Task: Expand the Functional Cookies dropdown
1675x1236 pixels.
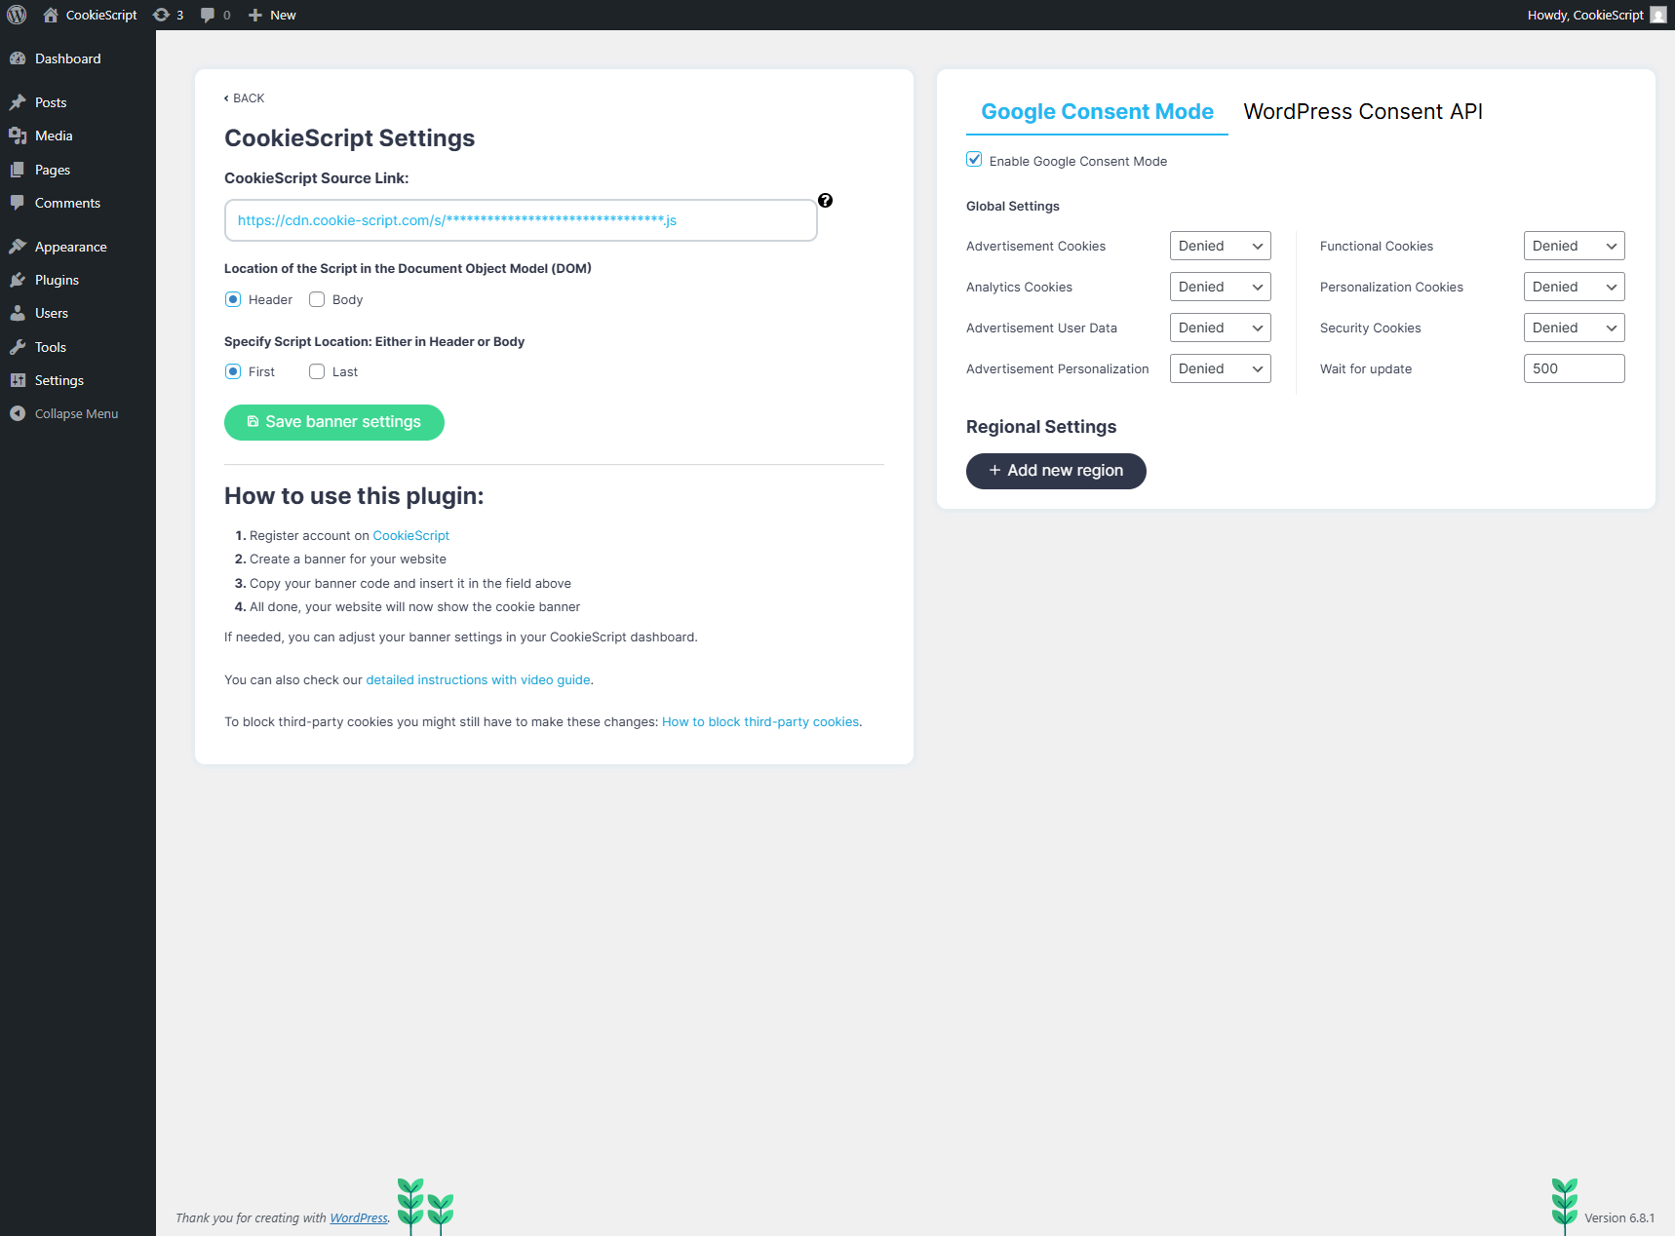Action: (1574, 246)
